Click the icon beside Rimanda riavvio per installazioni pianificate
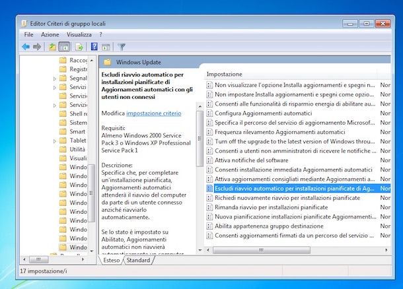Screen dimensions: 403x289 point(209,207)
